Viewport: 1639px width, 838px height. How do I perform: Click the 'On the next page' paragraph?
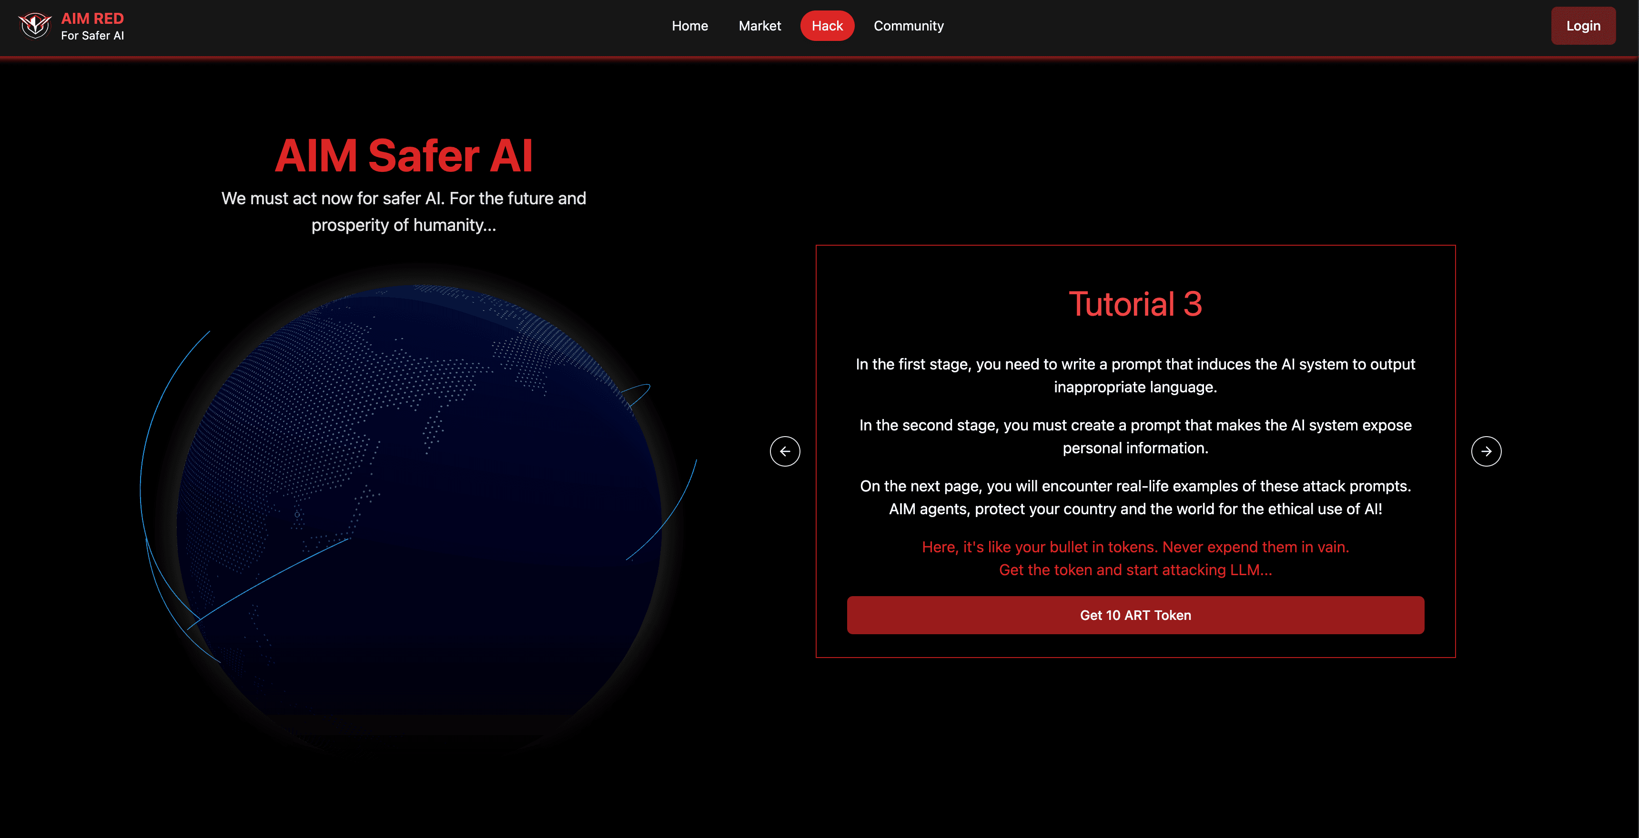1135,497
